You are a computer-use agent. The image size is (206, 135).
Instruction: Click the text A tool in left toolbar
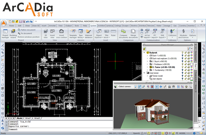[3, 120]
